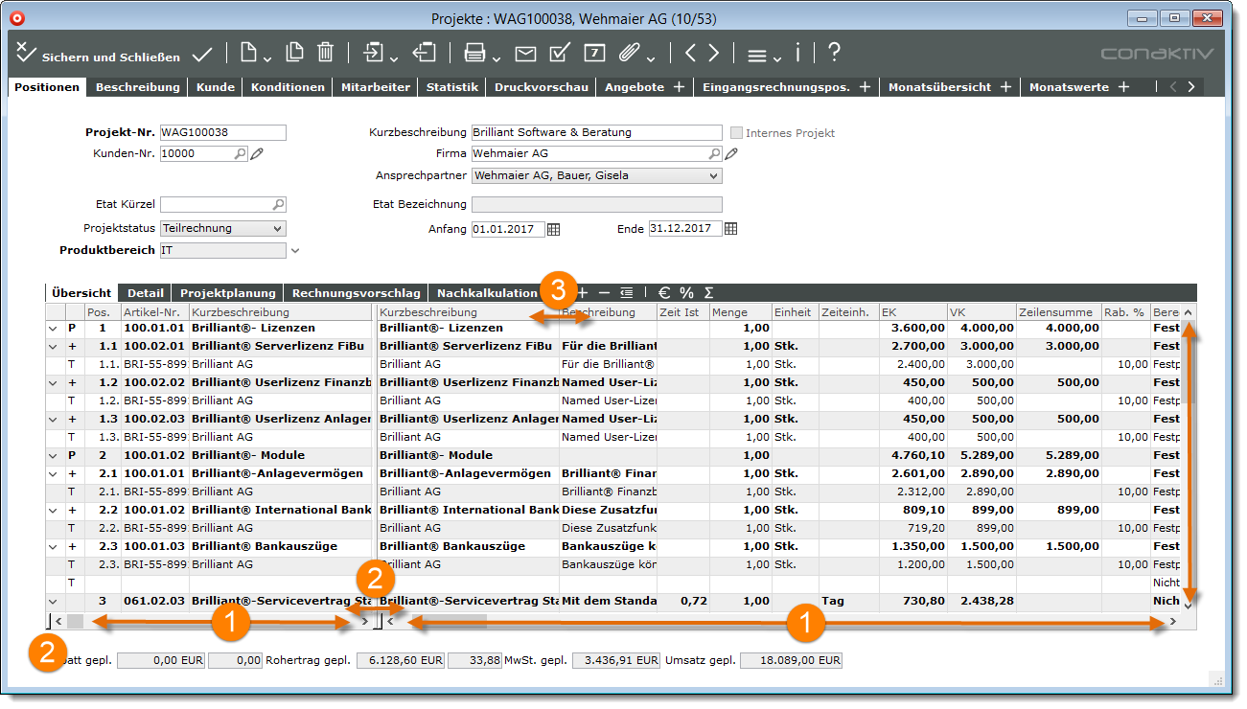Open the Projektstatus dropdown
This screenshot has width=1247, height=709.
(277, 229)
